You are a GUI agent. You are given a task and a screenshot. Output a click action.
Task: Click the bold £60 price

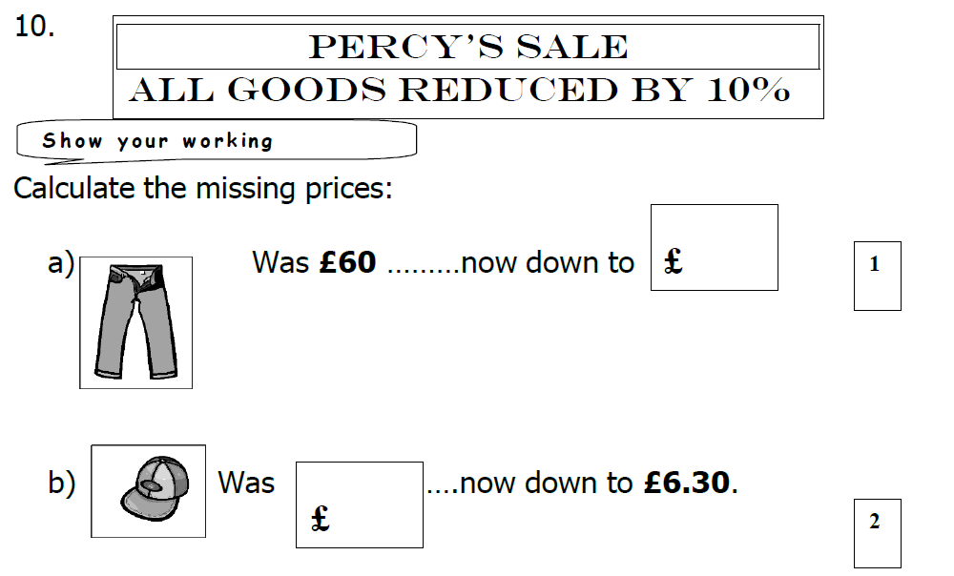347,263
